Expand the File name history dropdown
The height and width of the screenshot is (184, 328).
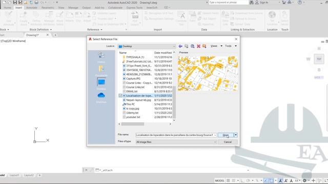click(215, 135)
